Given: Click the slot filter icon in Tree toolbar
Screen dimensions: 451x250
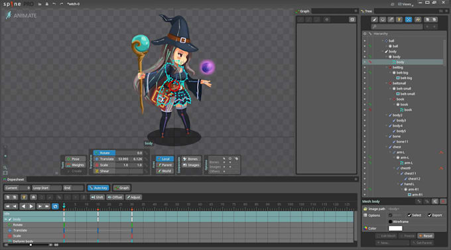Looking at the screenshot, I should point(383,20).
